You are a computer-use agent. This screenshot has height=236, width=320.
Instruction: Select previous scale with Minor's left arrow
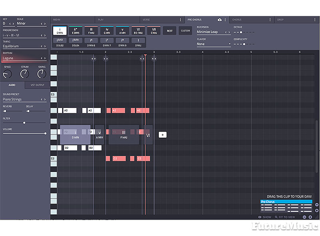click(42, 24)
